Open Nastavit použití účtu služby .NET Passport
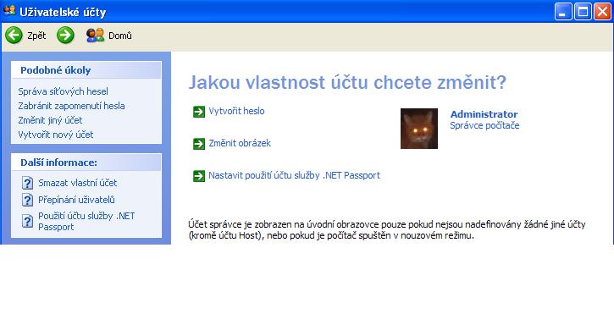 [x=294, y=175]
